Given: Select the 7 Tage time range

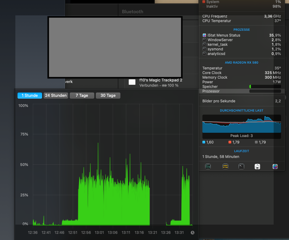Looking at the screenshot, I should (82, 96).
